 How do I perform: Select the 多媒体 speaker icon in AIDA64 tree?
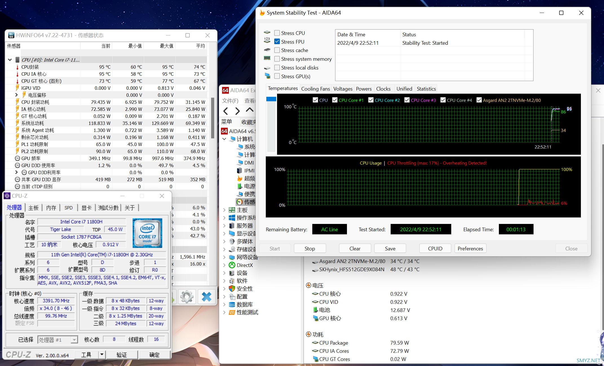point(232,241)
